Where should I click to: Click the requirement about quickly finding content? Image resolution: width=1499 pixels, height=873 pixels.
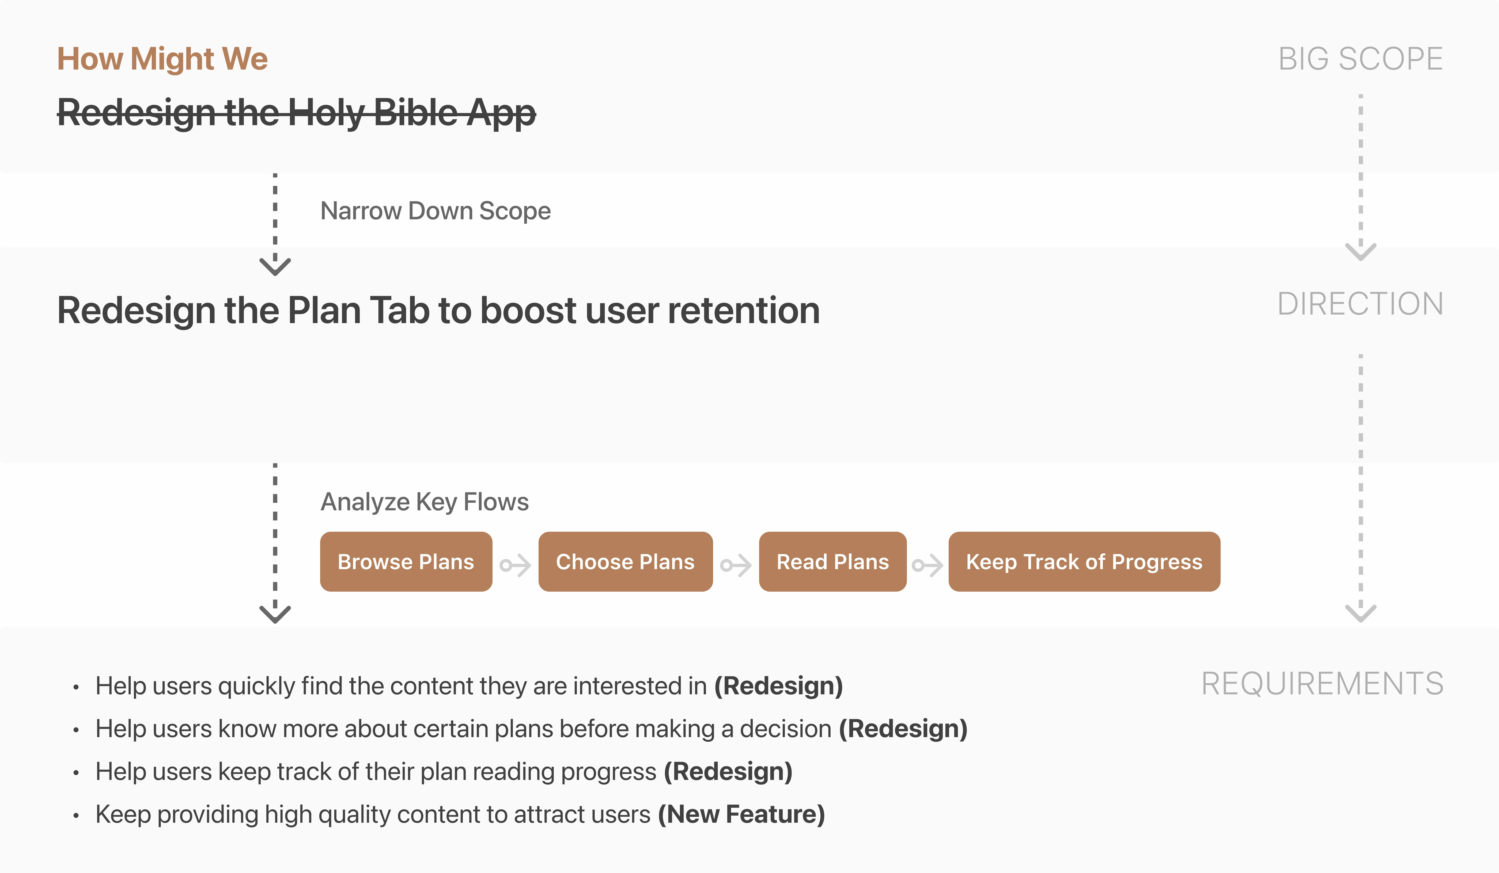click(x=469, y=686)
